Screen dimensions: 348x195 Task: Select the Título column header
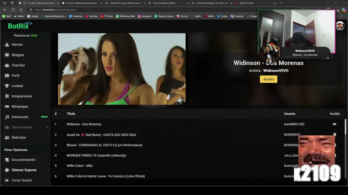tap(71, 114)
